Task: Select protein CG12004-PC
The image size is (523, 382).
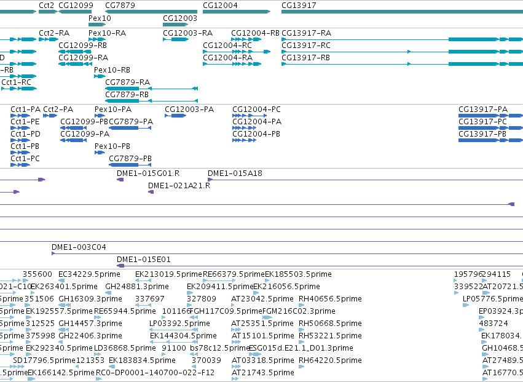Action: pyautogui.click(x=256, y=109)
